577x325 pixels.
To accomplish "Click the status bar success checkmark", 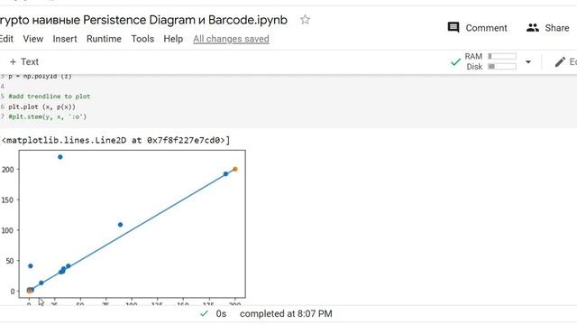I will [x=204, y=313].
